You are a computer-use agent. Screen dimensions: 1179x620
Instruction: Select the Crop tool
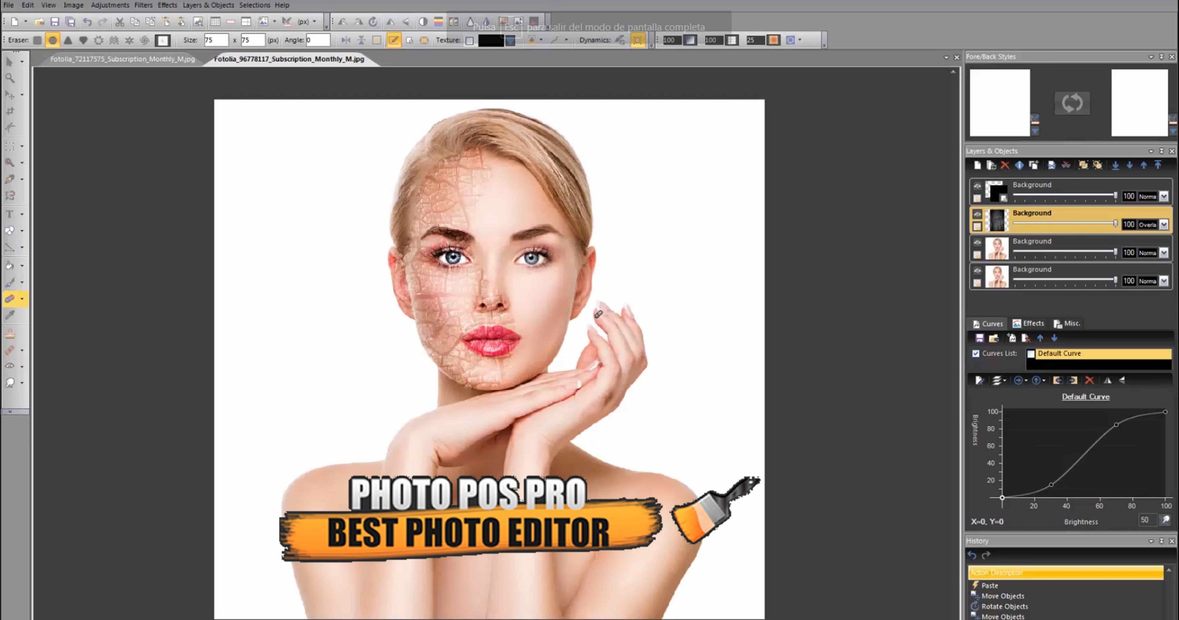click(10, 111)
